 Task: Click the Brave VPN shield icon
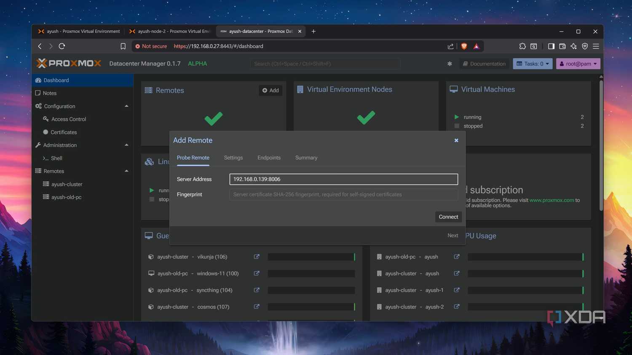pyautogui.click(x=585, y=46)
